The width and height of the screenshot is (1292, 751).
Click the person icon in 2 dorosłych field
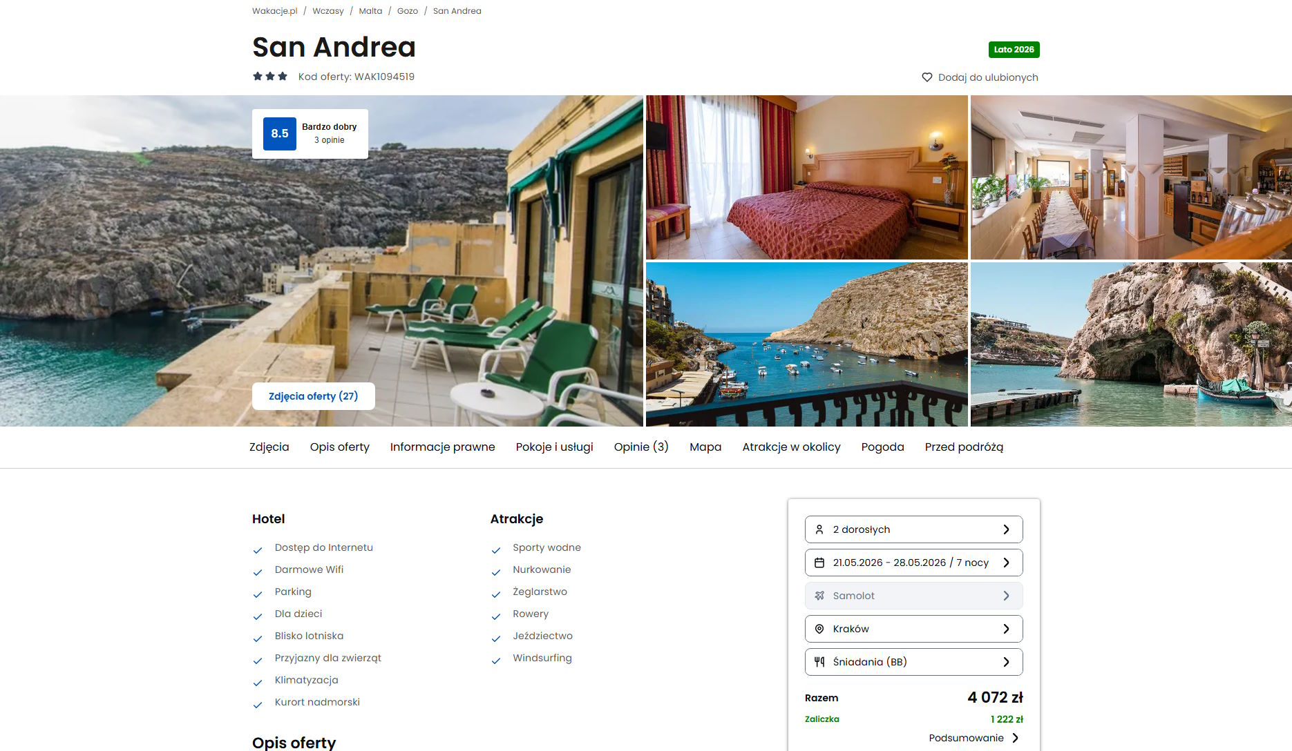pyautogui.click(x=819, y=529)
